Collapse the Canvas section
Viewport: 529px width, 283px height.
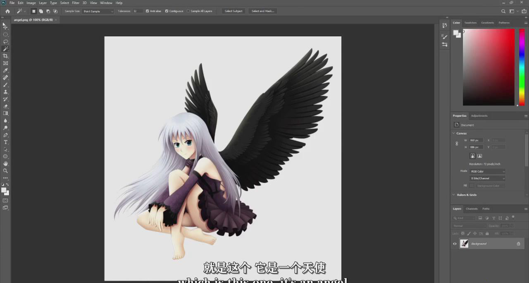pyautogui.click(x=453, y=133)
